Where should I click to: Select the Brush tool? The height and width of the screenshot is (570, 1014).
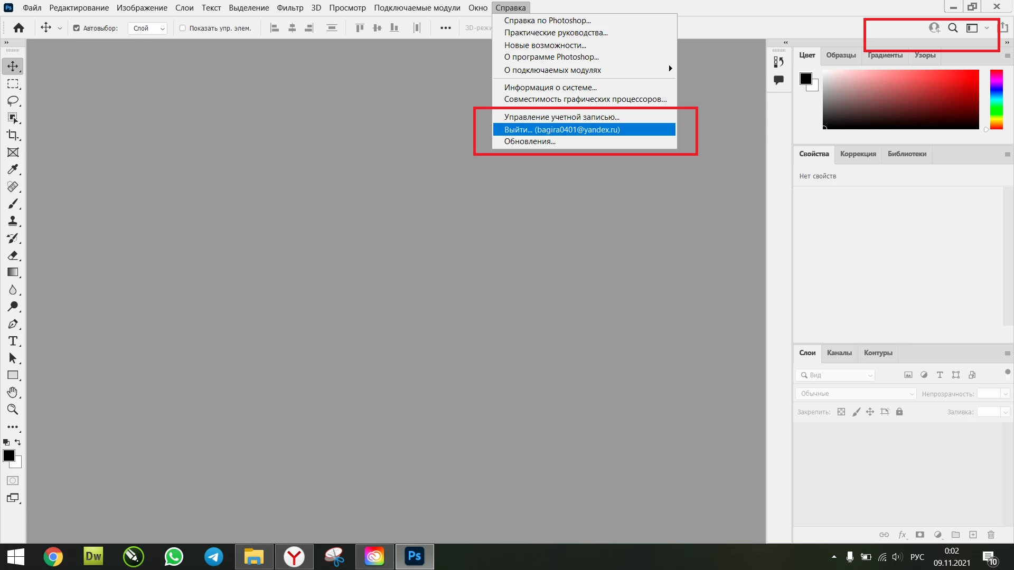point(13,204)
